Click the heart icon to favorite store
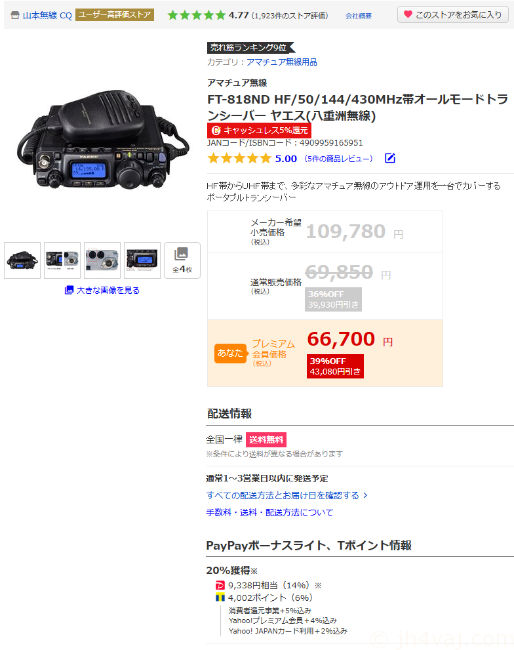514x650 pixels. tap(408, 14)
